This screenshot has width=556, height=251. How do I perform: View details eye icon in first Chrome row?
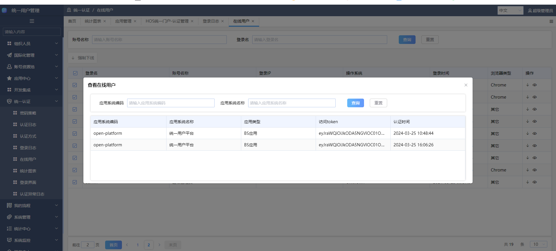(x=535, y=85)
